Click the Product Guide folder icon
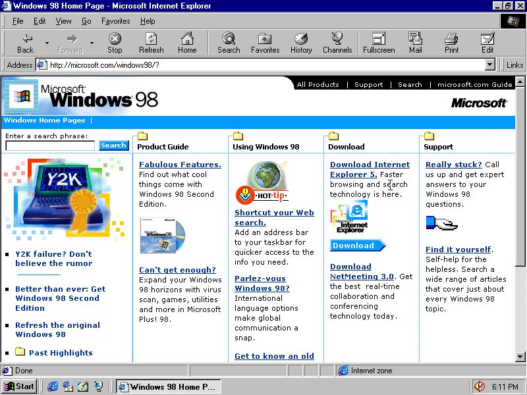 (142, 136)
